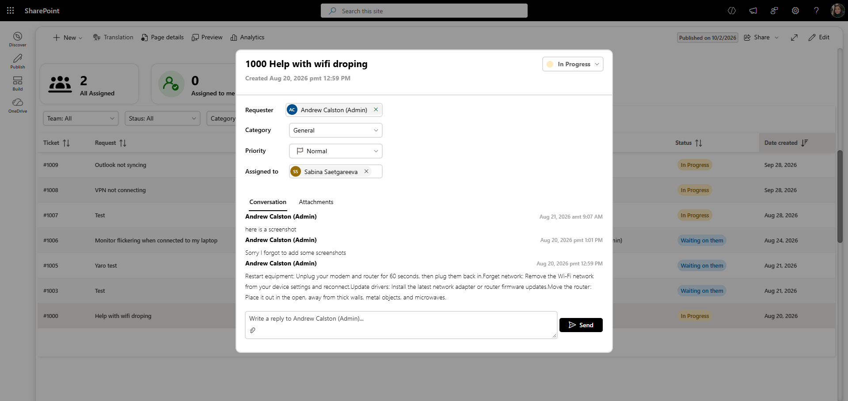848x401 pixels.
Task: Open the In Progress status dropdown
Action: 573,64
